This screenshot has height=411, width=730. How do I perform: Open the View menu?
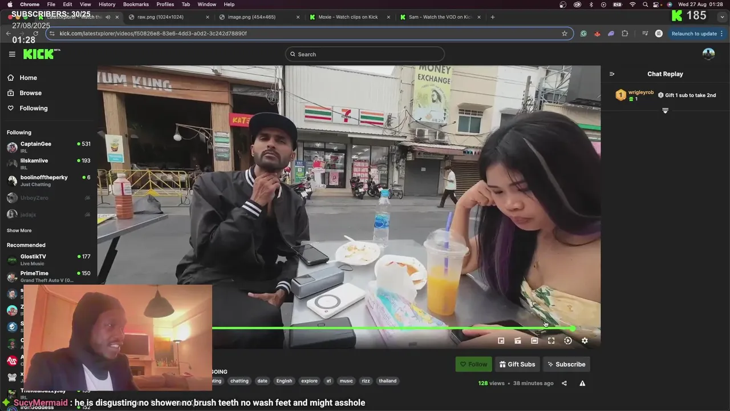[x=86, y=5]
